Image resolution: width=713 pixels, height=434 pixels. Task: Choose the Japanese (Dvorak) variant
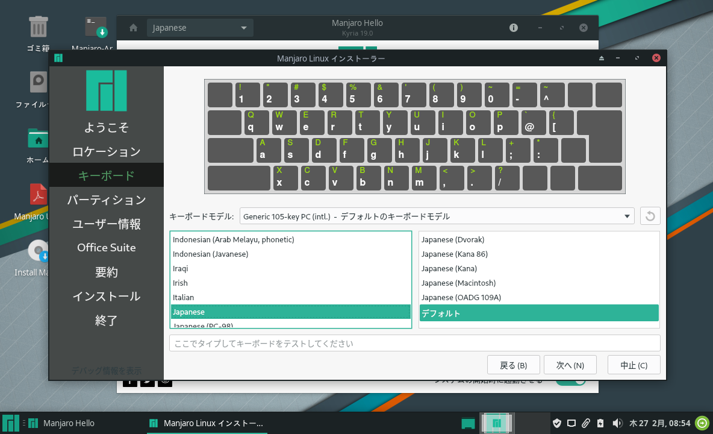click(539, 239)
